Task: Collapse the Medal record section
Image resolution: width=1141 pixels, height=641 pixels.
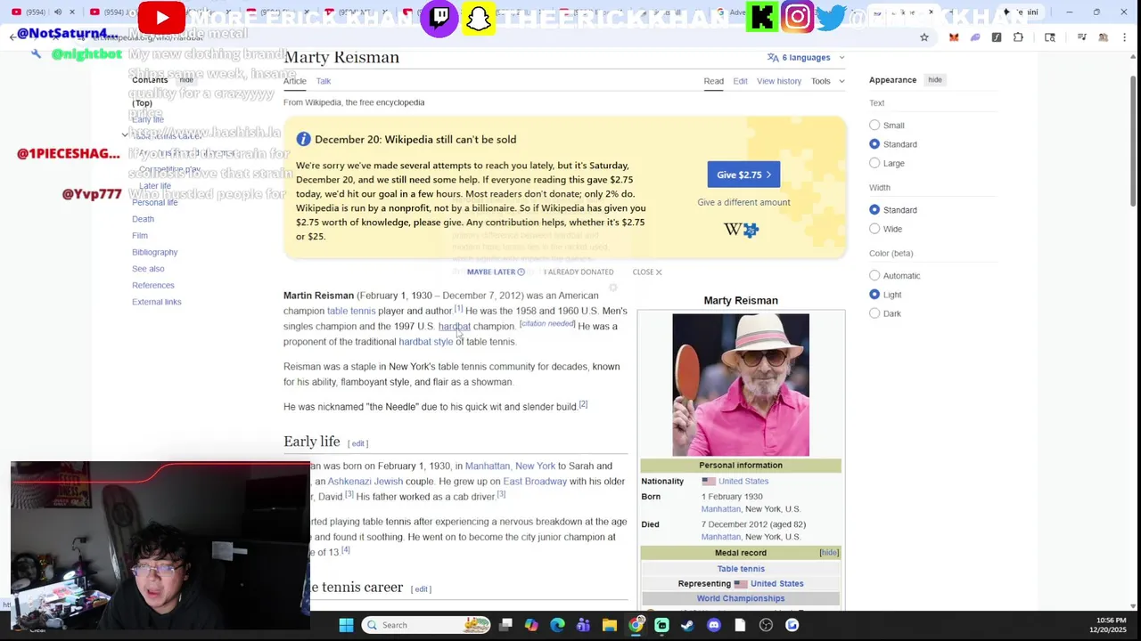Action: pyautogui.click(x=829, y=553)
